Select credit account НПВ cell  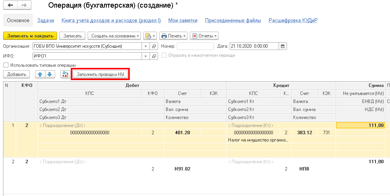[x=304, y=169]
